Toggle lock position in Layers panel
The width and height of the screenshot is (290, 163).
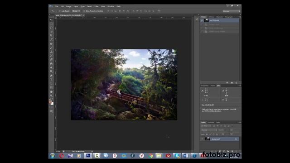[213, 134]
